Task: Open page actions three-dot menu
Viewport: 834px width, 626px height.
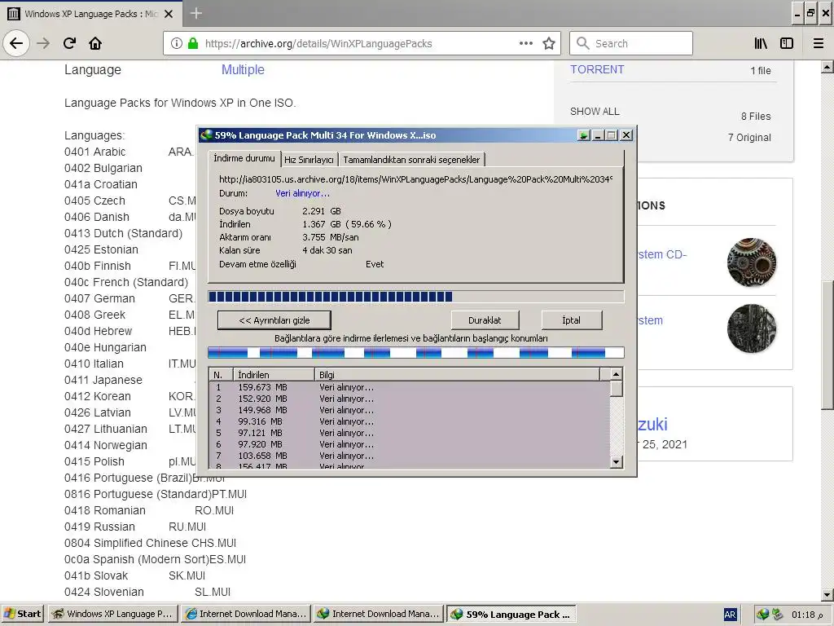Action: 526,43
